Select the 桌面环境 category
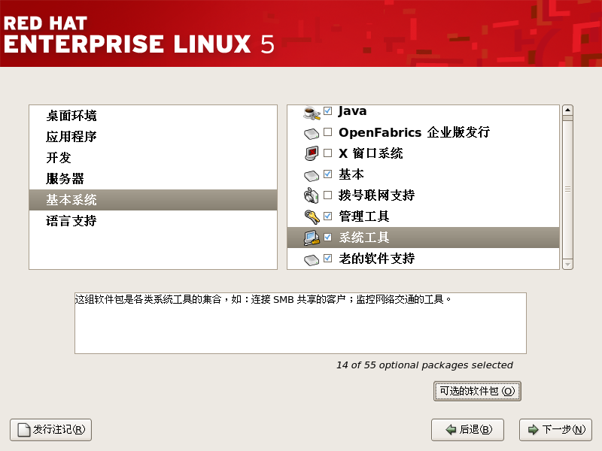The image size is (602, 451). pyautogui.click(x=153, y=116)
